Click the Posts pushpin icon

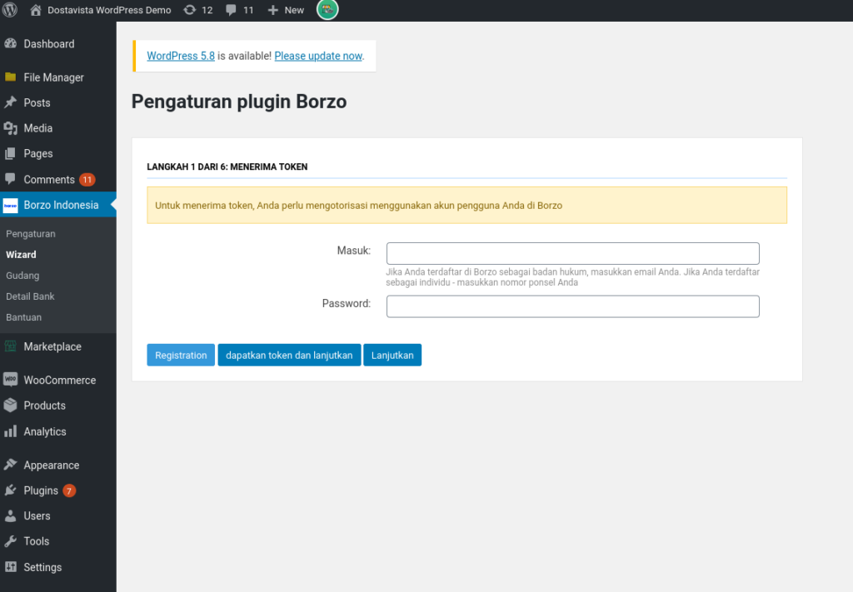point(10,102)
